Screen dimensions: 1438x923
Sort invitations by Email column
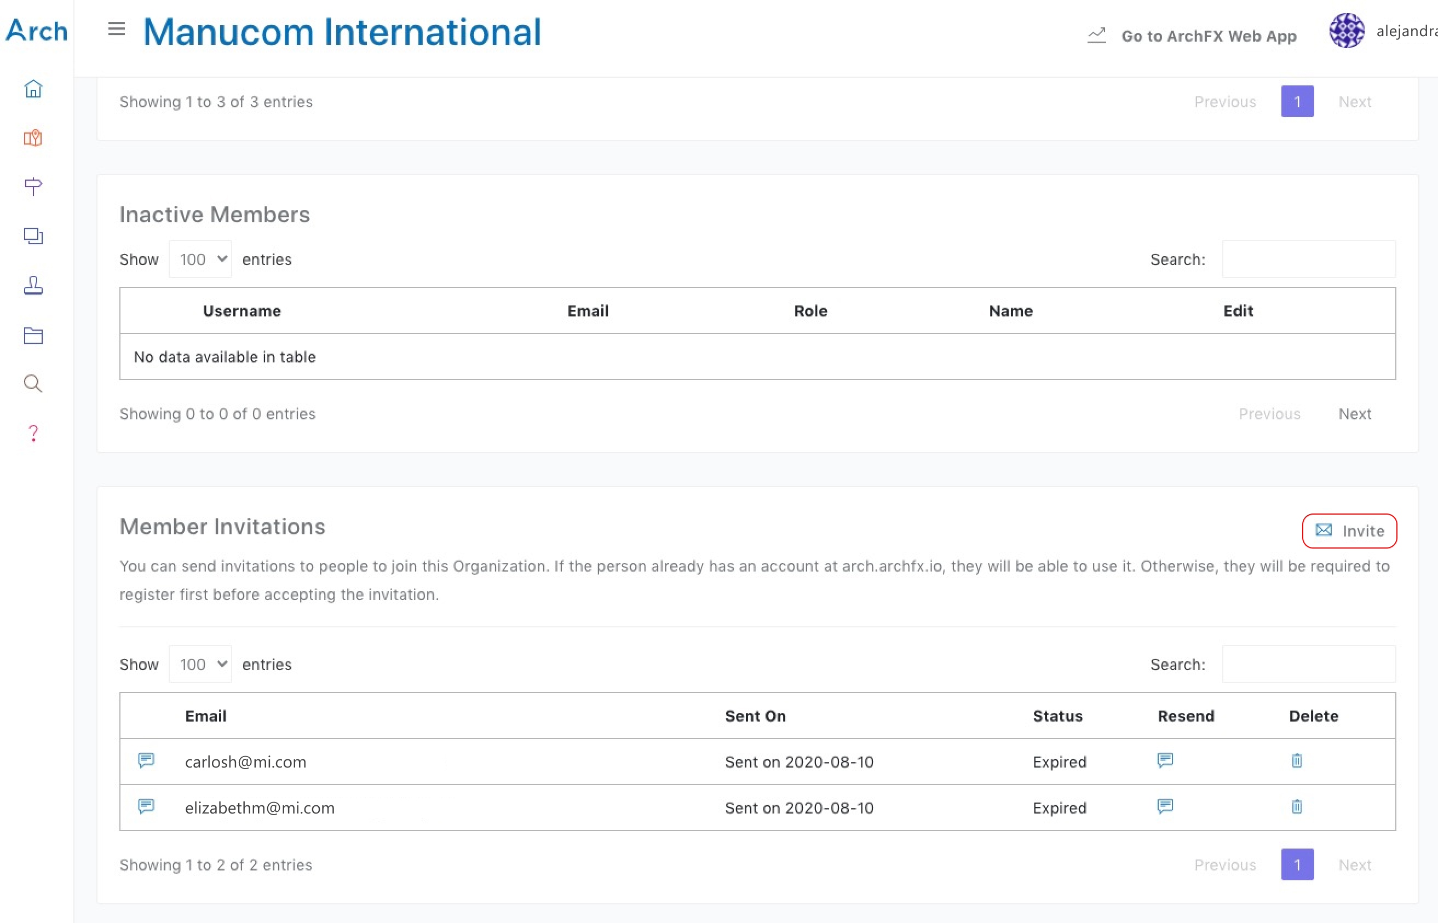[x=205, y=716]
